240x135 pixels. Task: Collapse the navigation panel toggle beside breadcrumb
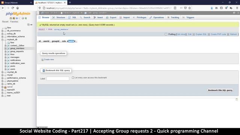coord(38,13)
